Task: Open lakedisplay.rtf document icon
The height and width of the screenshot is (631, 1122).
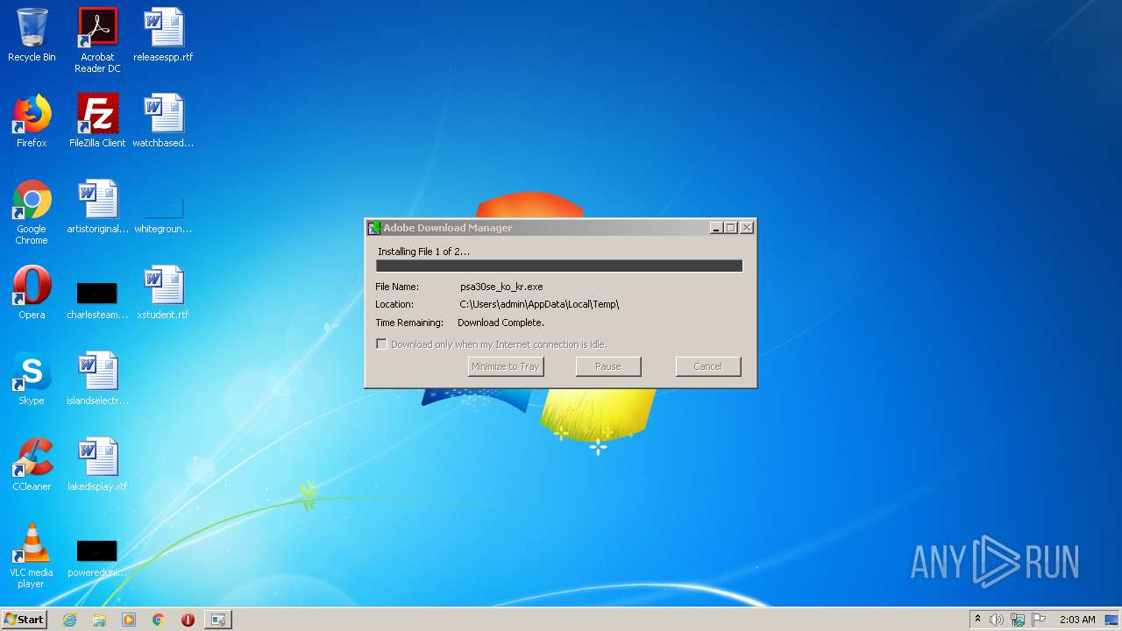Action: coord(97,464)
